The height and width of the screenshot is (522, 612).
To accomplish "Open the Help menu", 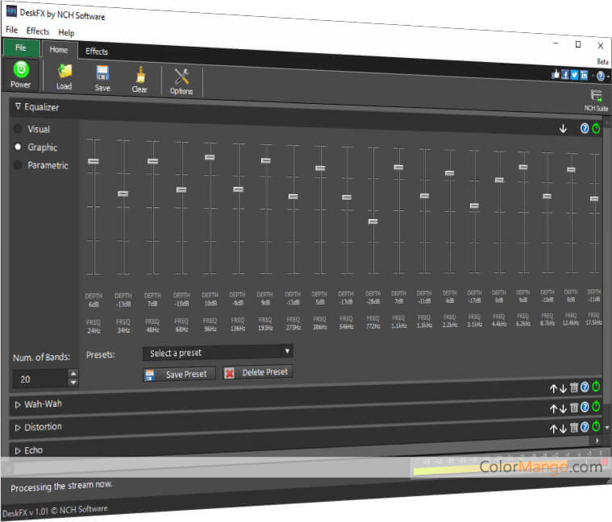I will [66, 33].
